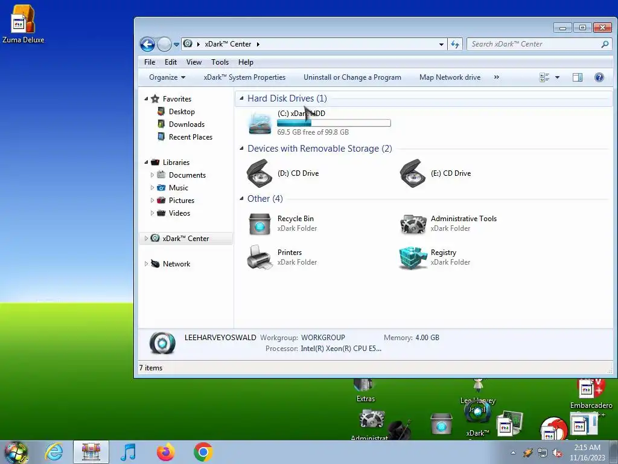Click the Forward navigation arrow button
Viewport: 618px width, 464px height.
tap(164, 44)
